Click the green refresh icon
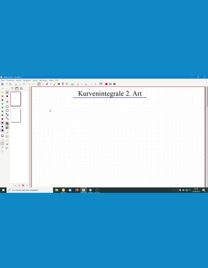208x268 pixels. pos(72,84)
